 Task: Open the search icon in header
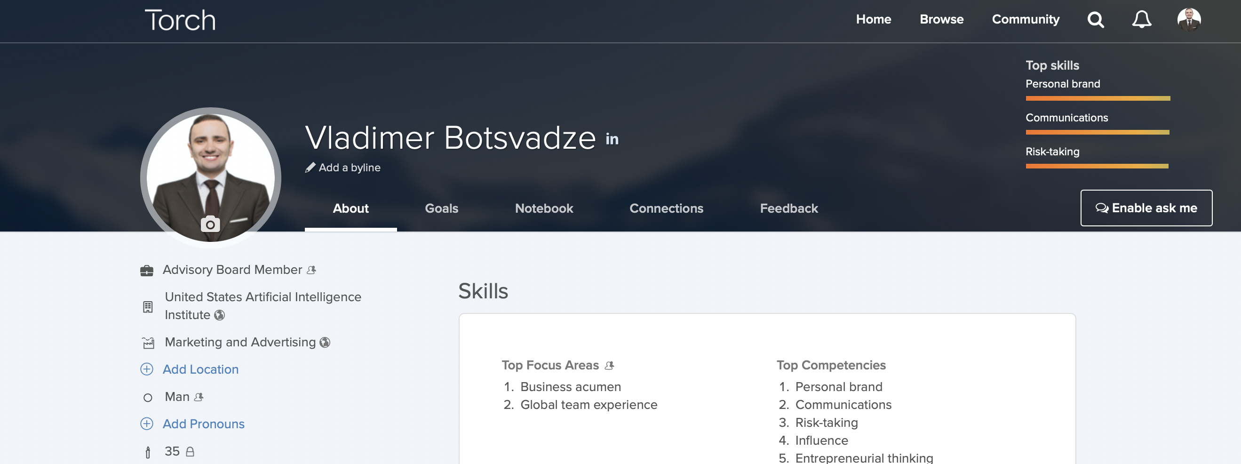pyautogui.click(x=1096, y=20)
